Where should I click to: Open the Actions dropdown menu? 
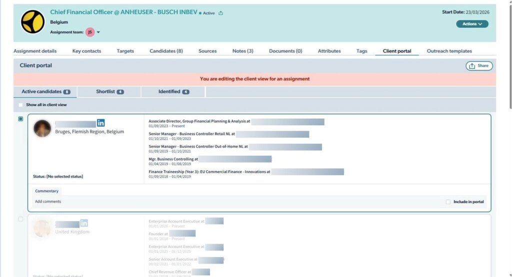pos(472,24)
